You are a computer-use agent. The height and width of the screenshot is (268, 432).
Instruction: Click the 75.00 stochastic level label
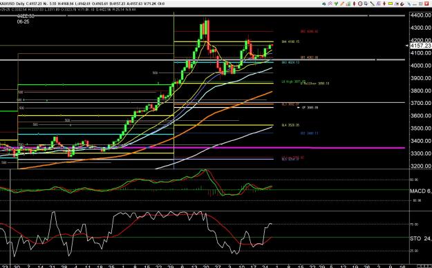tap(414, 224)
